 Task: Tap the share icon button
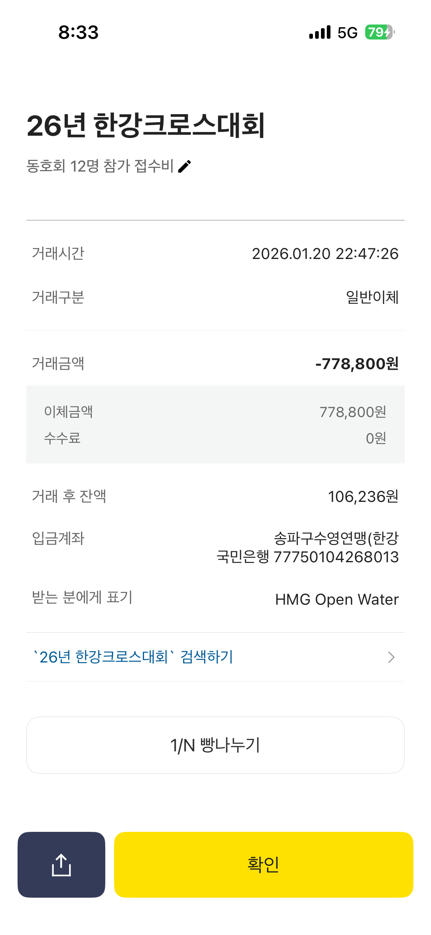(61, 865)
